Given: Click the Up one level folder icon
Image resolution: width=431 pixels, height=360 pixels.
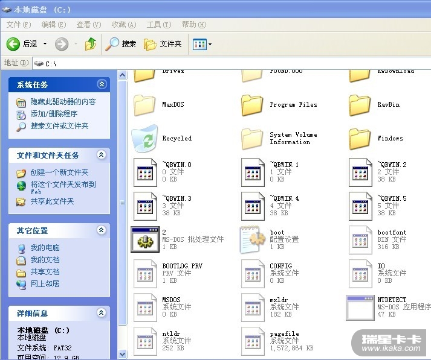Looking at the screenshot, I should click(x=91, y=44).
